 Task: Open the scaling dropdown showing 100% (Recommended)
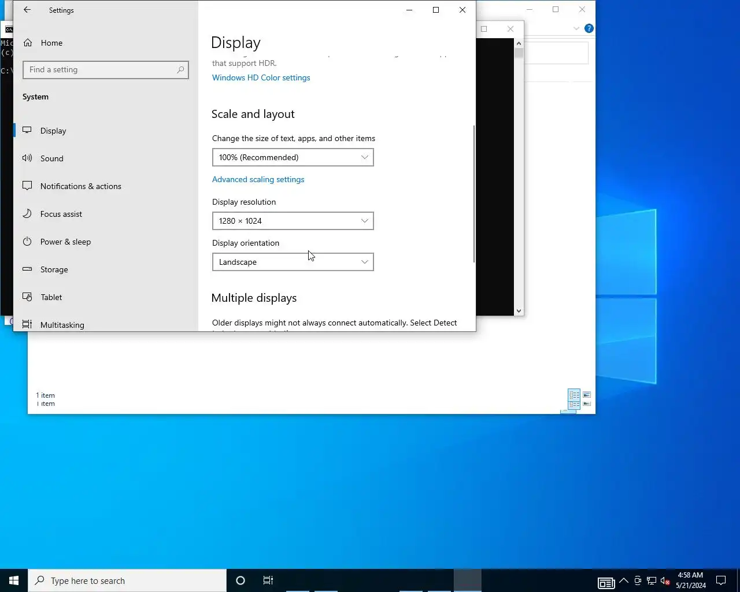pyautogui.click(x=293, y=157)
